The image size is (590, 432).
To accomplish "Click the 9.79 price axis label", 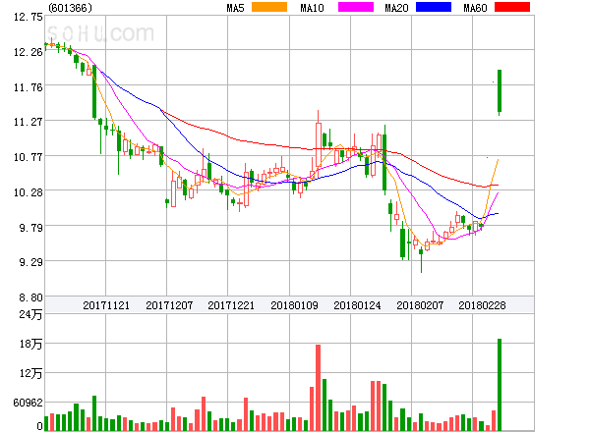I will click(30, 227).
